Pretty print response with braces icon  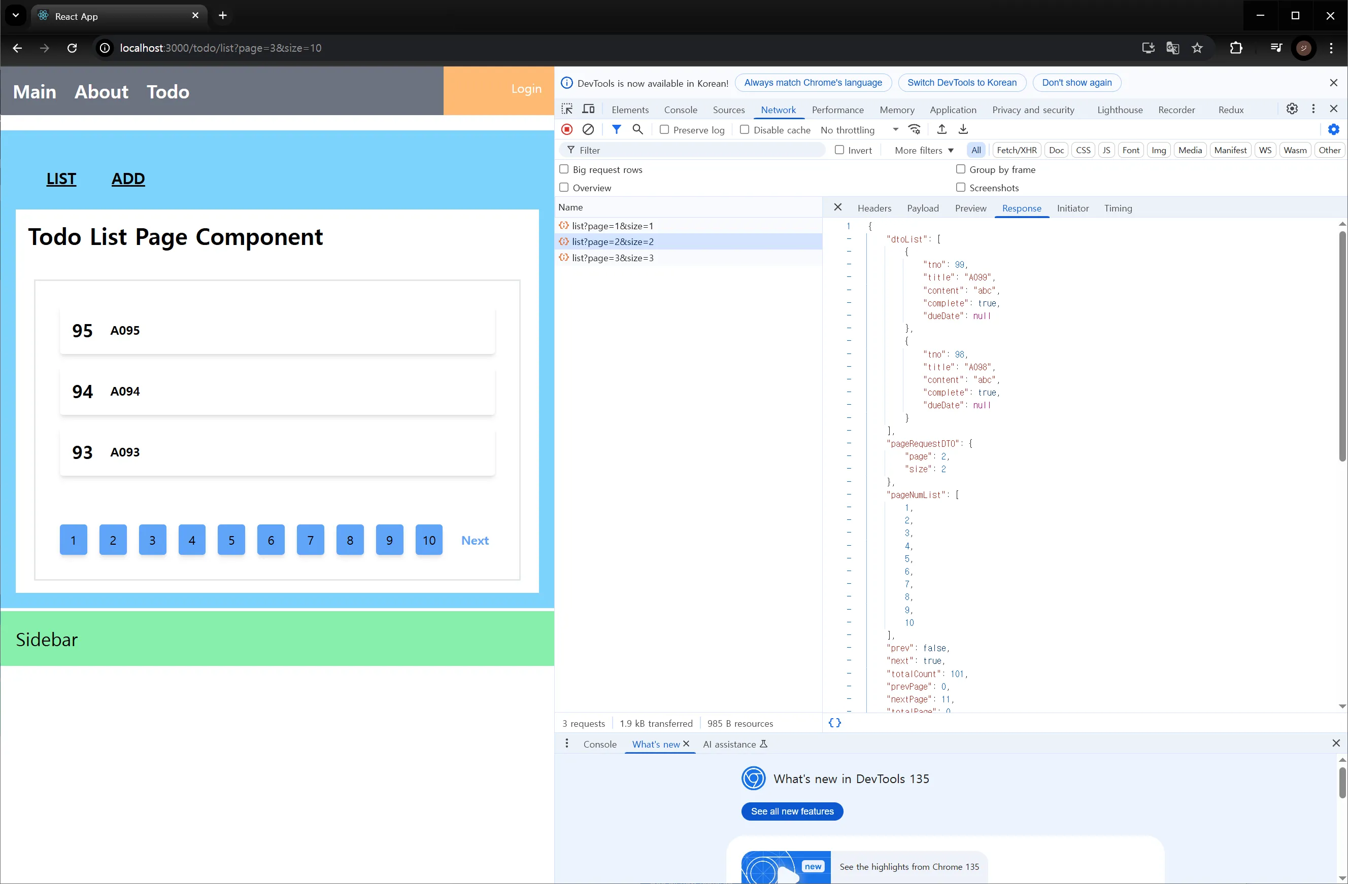(x=835, y=723)
